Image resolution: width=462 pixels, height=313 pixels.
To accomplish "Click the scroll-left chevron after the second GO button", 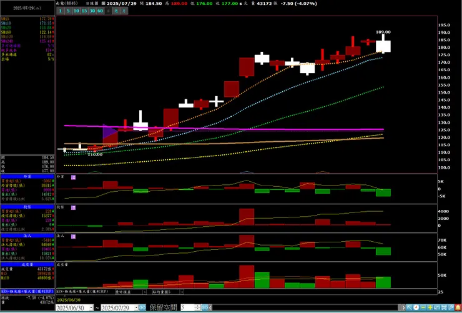I will pos(210,308).
